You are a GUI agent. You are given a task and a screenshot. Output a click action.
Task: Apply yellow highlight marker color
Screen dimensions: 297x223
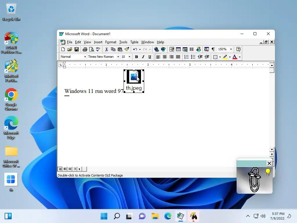225,57
